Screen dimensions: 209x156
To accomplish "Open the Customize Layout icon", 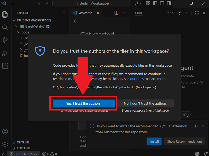I will (148, 3).
